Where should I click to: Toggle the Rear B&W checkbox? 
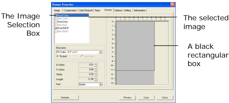tap(56, 31)
